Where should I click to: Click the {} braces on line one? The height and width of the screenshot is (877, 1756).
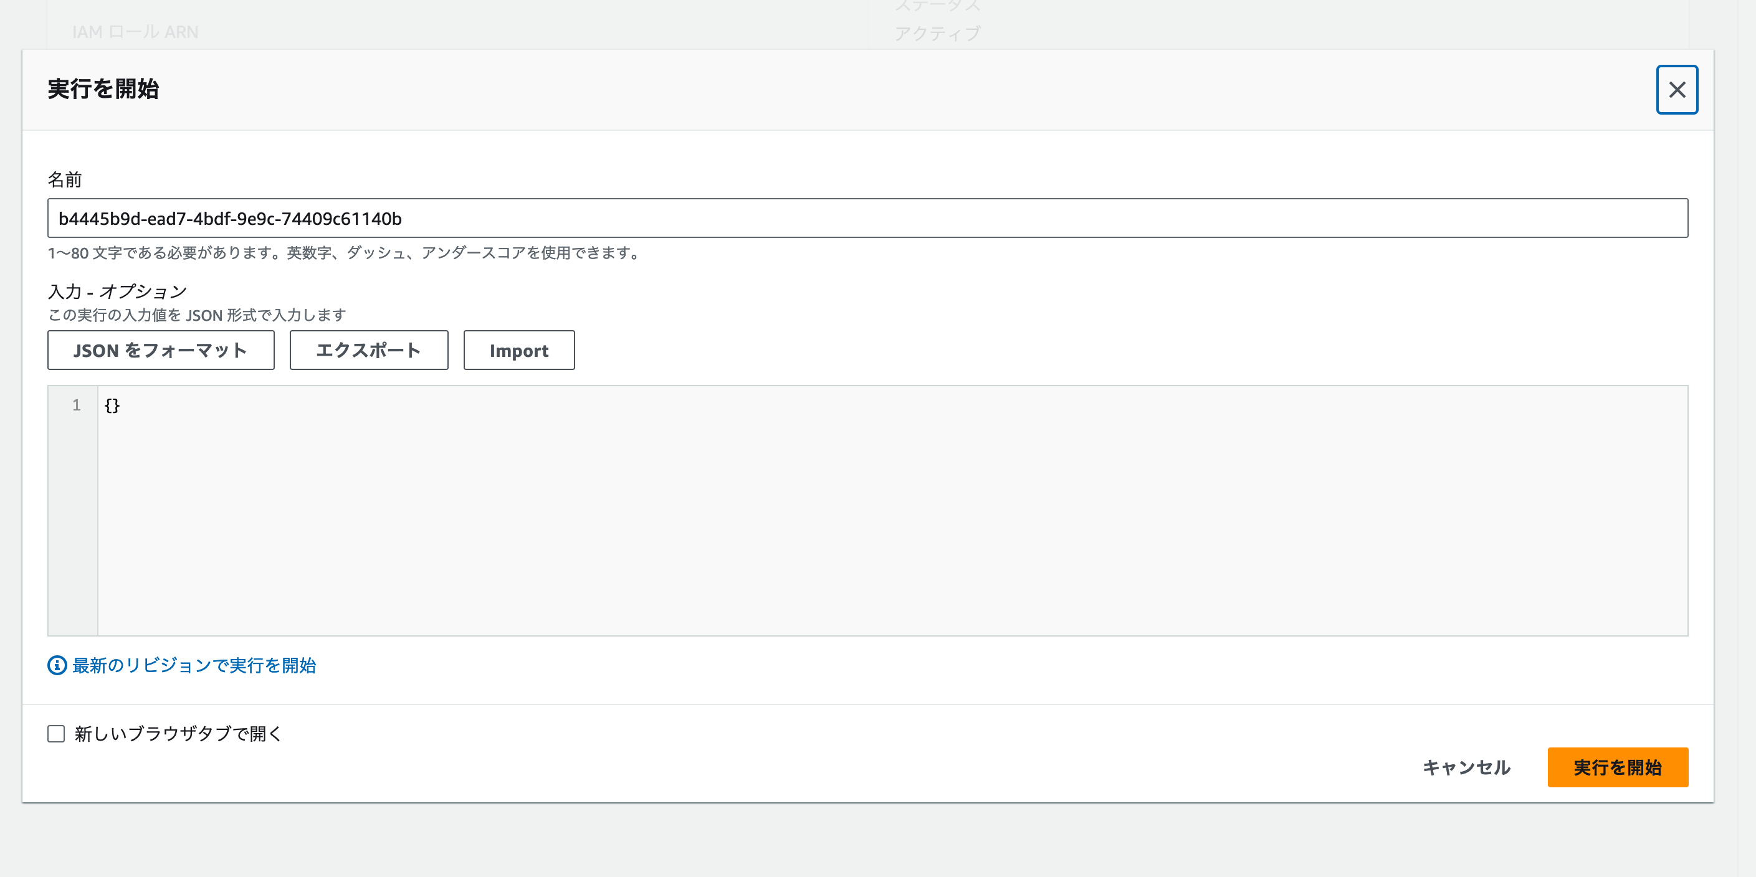coord(113,405)
